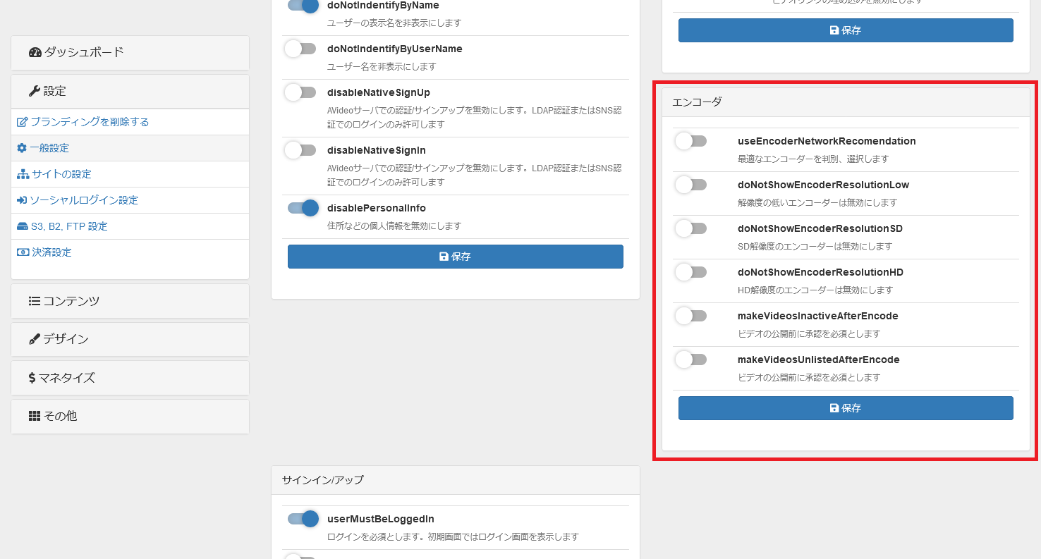Viewport: 1041px width, 559px height.
Task: Click the gear icon beside 一般設定
Action: tap(22, 148)
